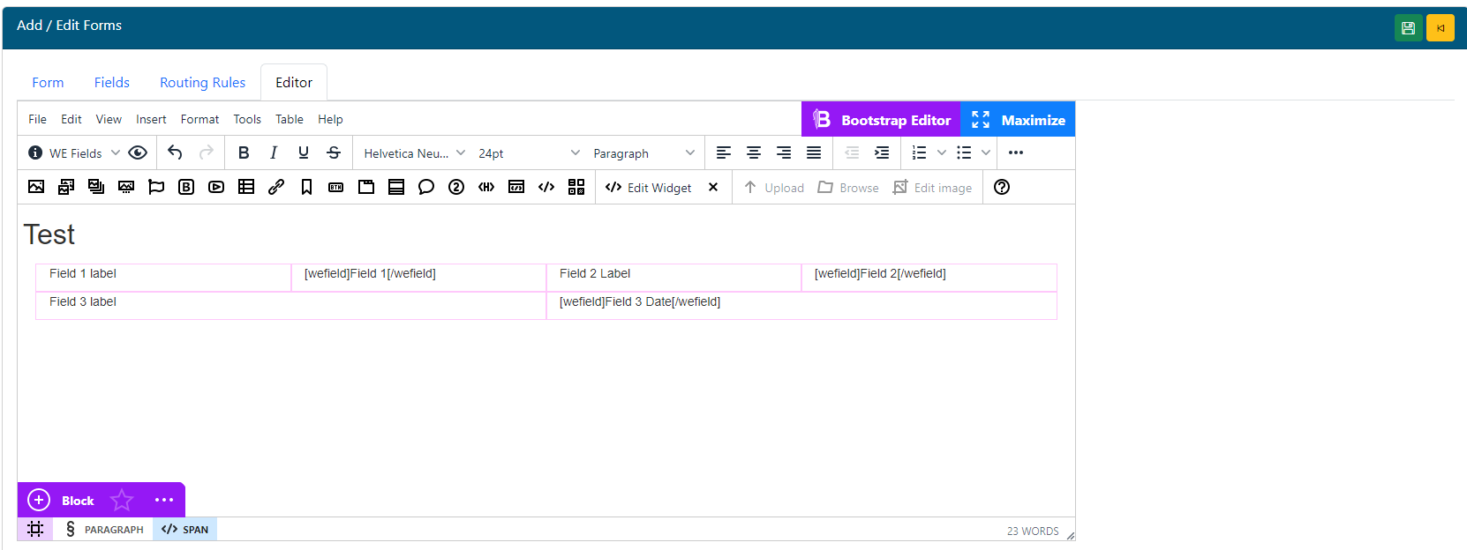This screenshot has width=1467, height=550.
Task: Open block options ellipsis in purple bar
Action: [x=164, y=500]
